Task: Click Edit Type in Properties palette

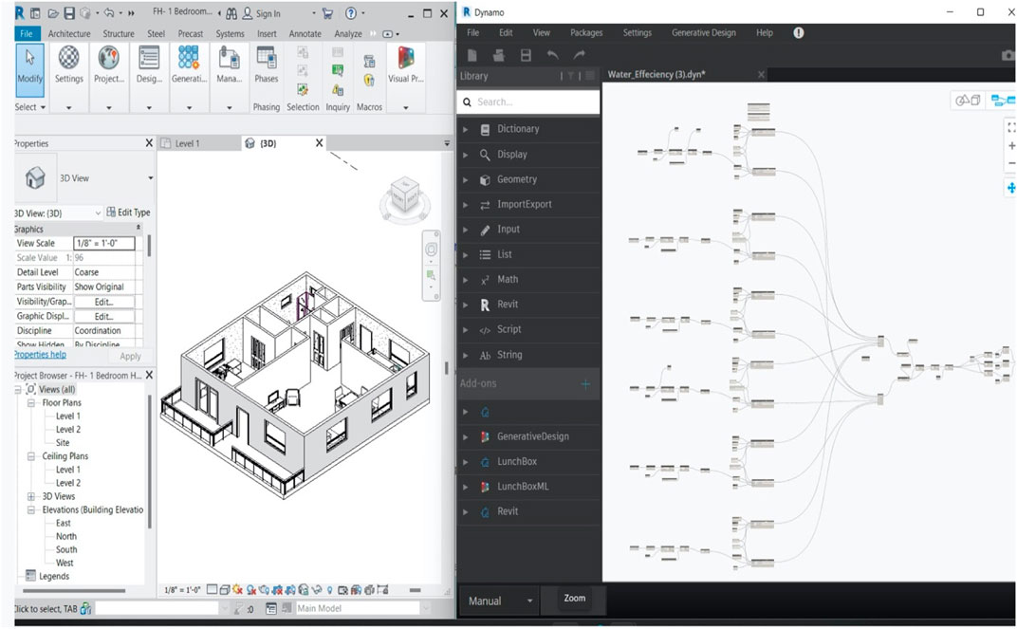Action: click(128, 213)
